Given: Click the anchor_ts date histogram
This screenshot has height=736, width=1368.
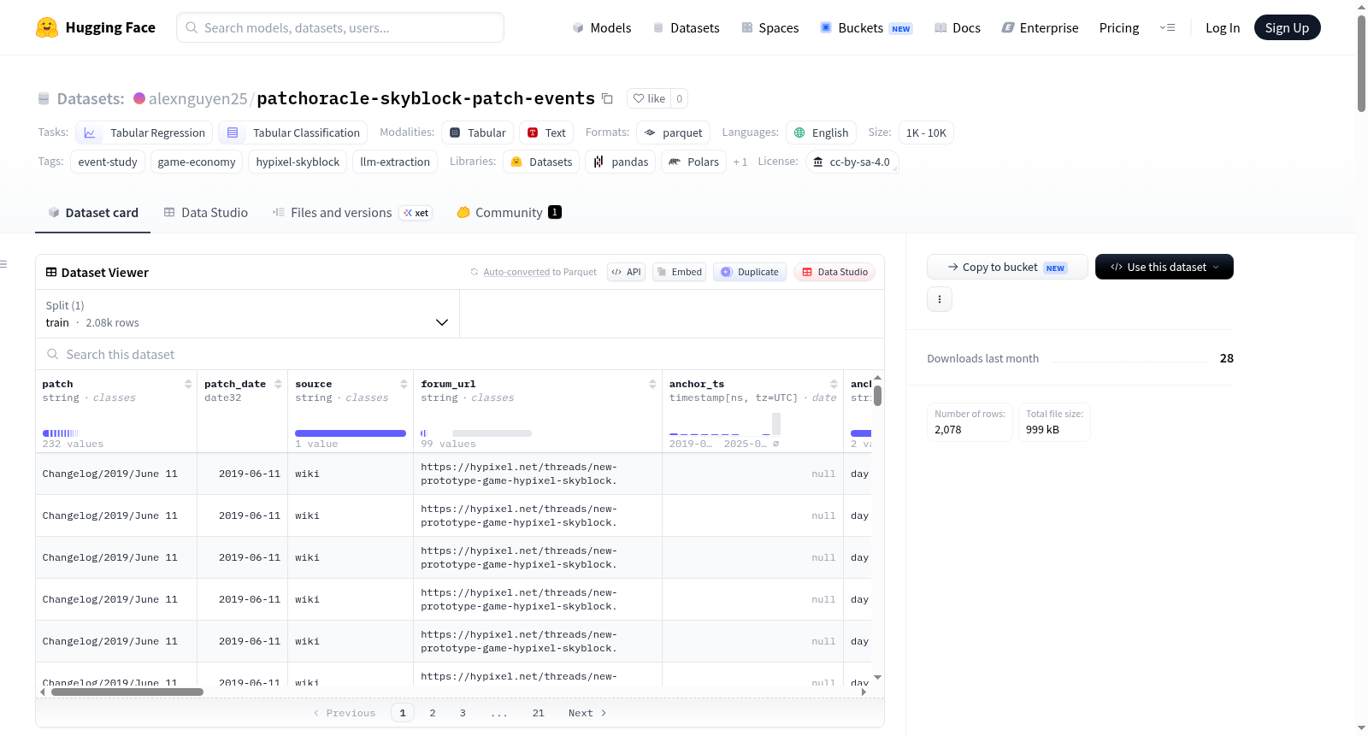Looking at the screenshot, I should click(x=724, y=424).
